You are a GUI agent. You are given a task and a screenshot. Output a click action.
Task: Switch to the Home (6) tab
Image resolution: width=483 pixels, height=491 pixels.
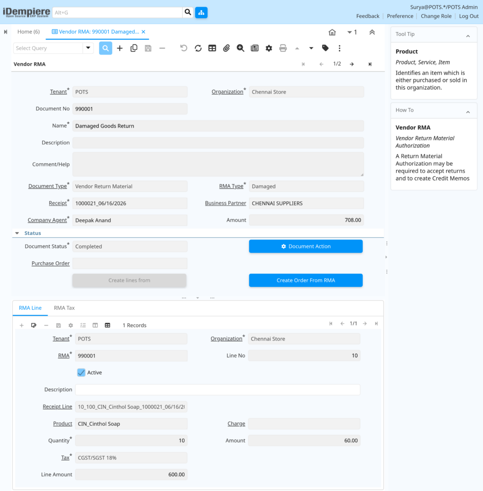28,32
